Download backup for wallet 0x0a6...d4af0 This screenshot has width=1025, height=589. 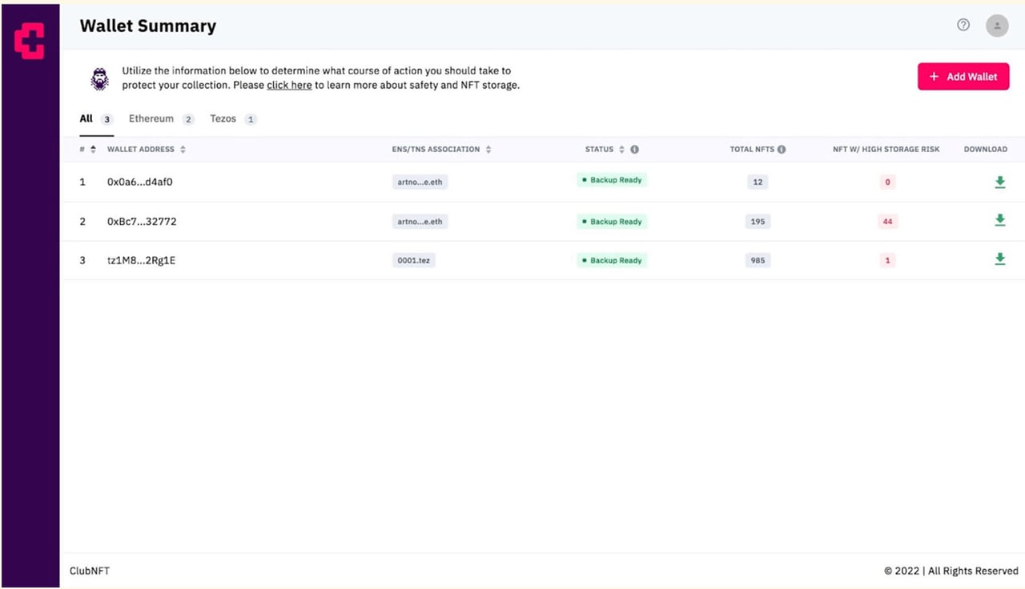coord(1000,182)
